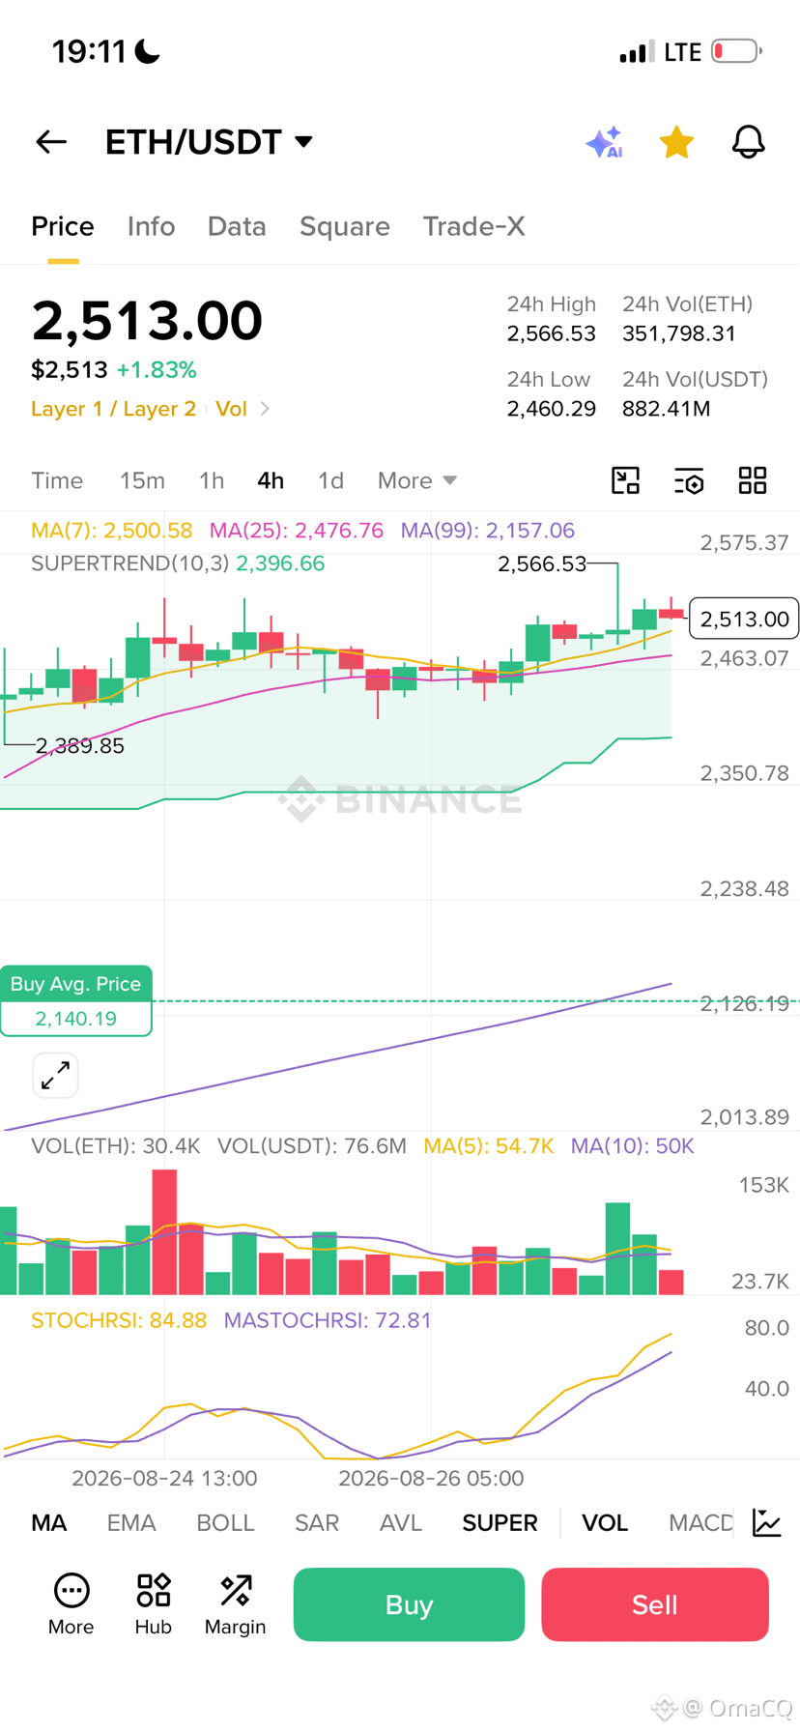Screen dimensions: 800x1732
Task: Tap the green Buy button
Action: (x=409, y=1604)
